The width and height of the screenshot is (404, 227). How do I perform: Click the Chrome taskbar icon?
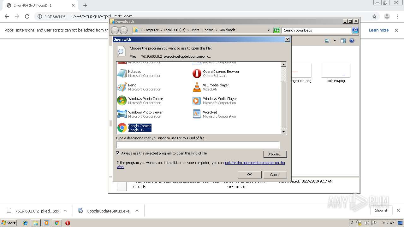[57, 223]
